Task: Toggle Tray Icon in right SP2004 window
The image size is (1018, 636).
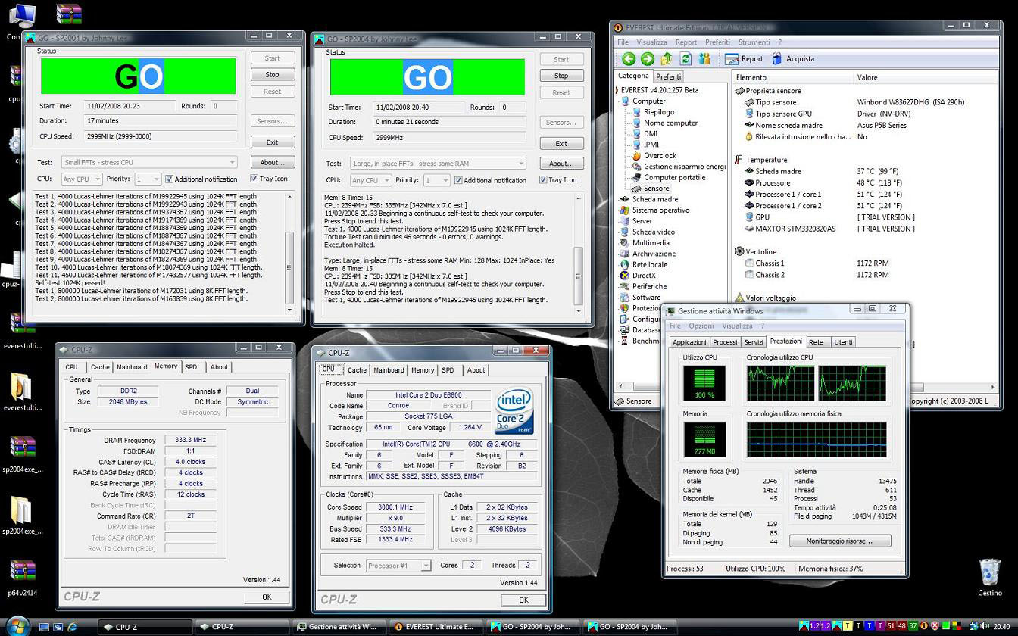Action: (x=558, y=180)
